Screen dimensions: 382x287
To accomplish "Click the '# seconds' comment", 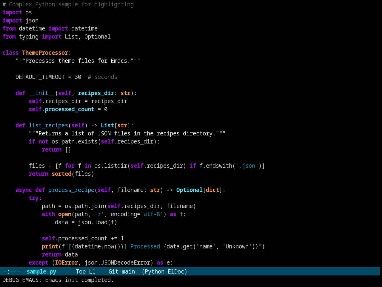I will (x=102, y=77).
